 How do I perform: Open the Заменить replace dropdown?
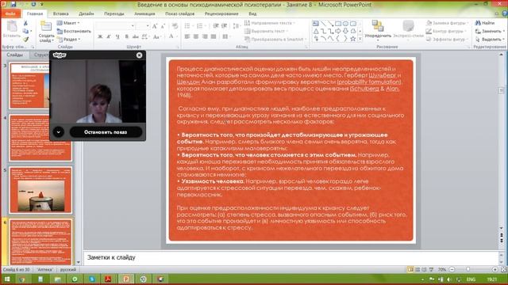[490, 31]
